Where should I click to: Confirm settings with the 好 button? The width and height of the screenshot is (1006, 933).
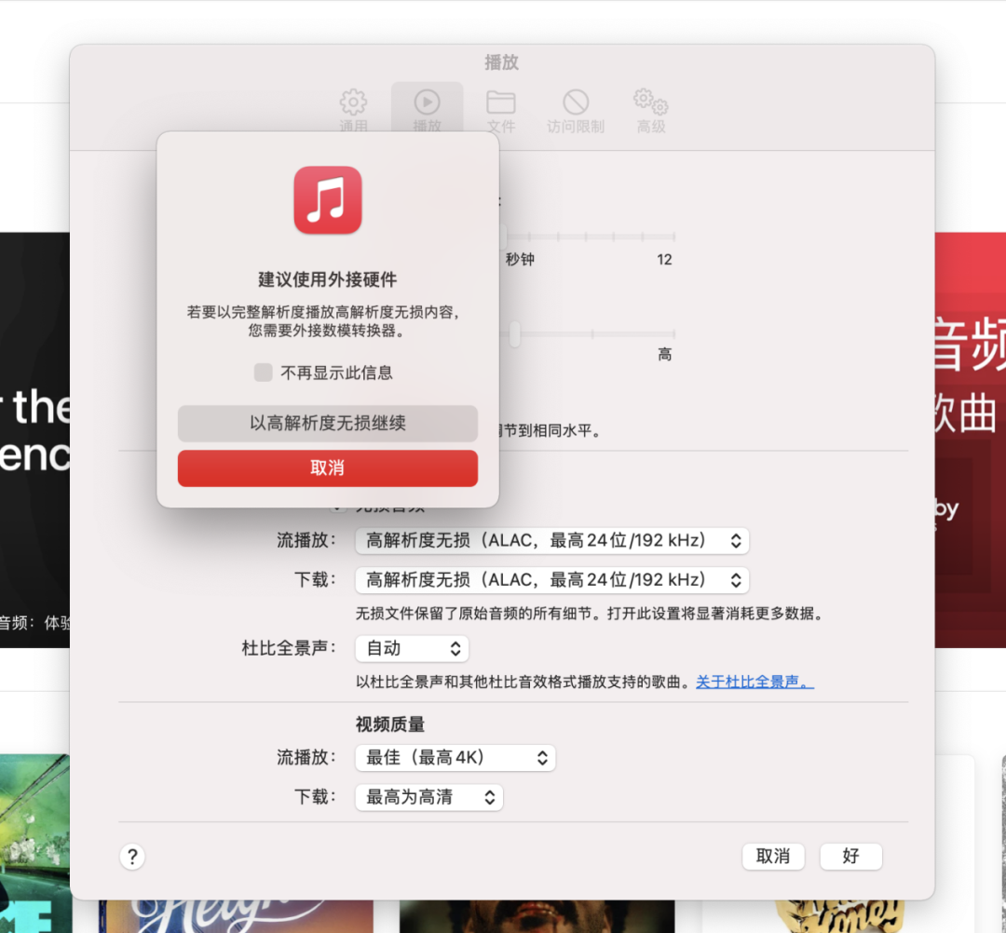(850, 857)
